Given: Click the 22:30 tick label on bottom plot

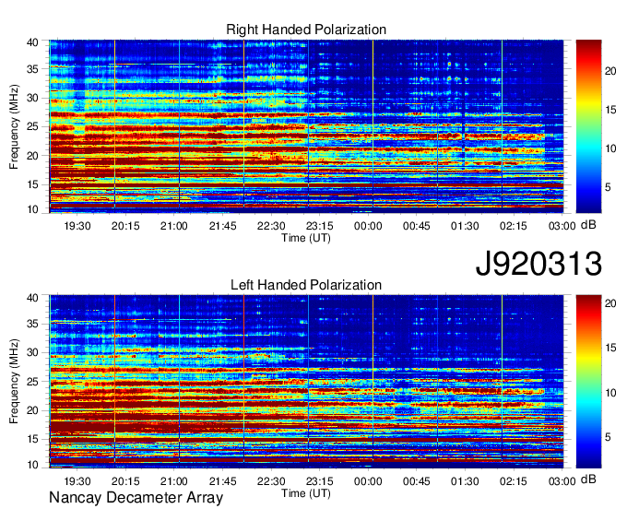Looking at the screenshot, I should tap(271, 481).
